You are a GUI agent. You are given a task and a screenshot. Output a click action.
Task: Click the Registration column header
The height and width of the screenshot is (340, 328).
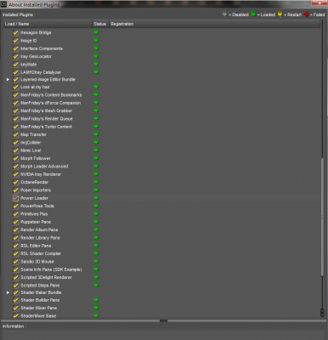pyautogui.click(x=214, y=24)
